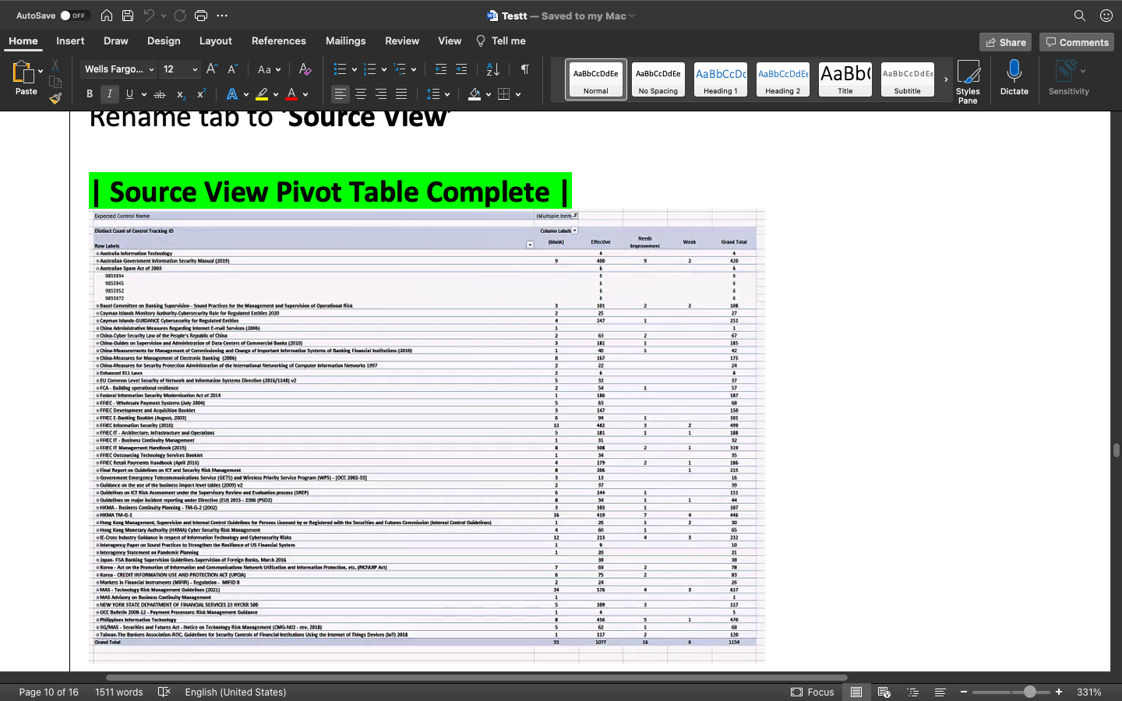Image resolution: width=1122 pixels, height=701 pixels.
Task: Open line spacing options
Action: (438, 94)
